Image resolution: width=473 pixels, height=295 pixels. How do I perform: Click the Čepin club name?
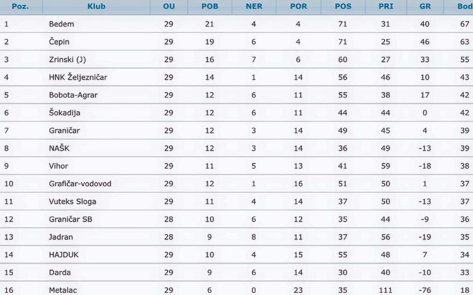tap(59, 42)
